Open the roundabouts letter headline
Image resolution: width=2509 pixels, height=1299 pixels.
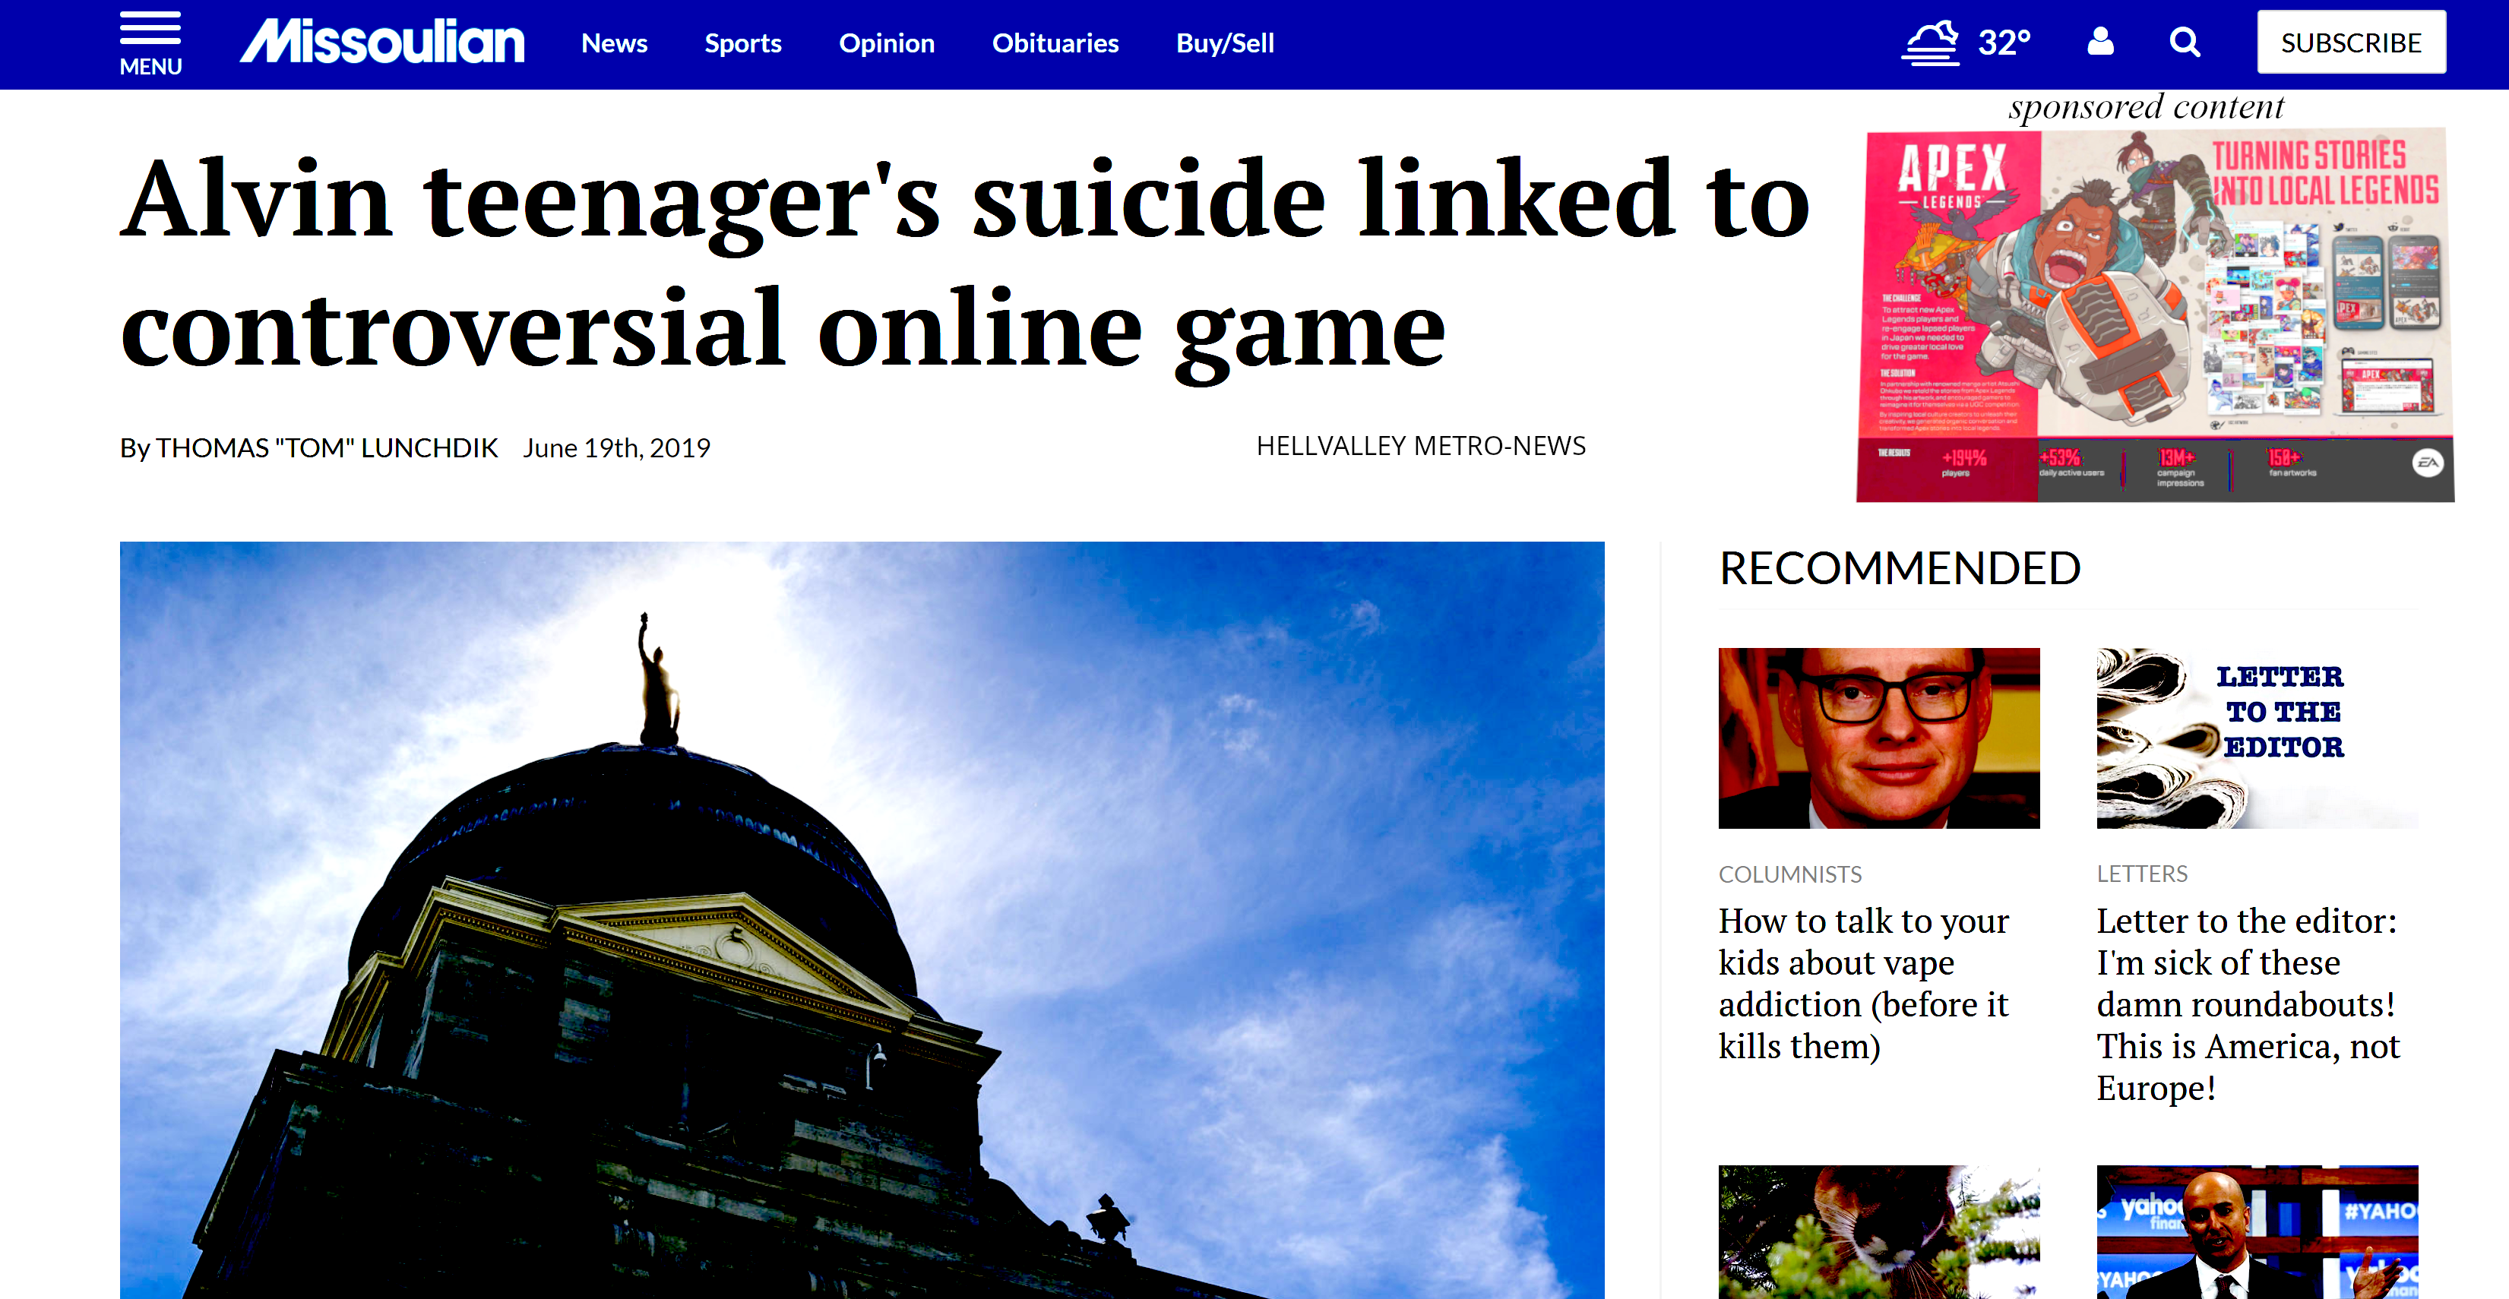pyautogui.click(x=2247, y=1003)
